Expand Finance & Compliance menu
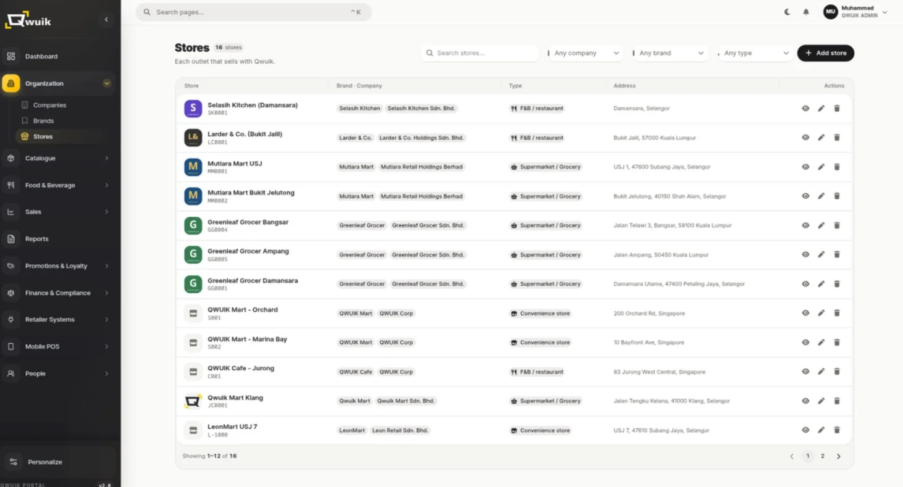Screen dimensions: 903x487 [x=59, y=293]
